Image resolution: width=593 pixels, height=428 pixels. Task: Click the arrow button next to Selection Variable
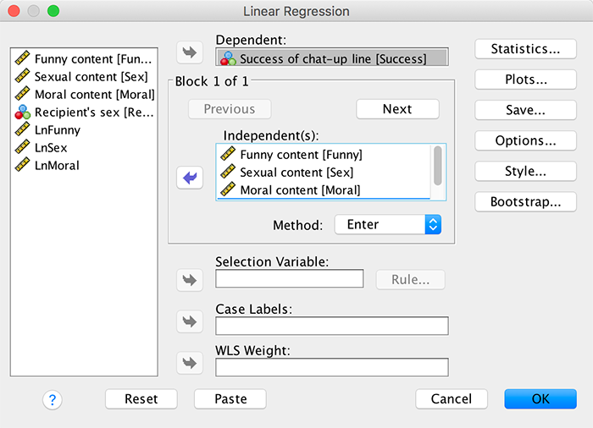click(190, 279)
